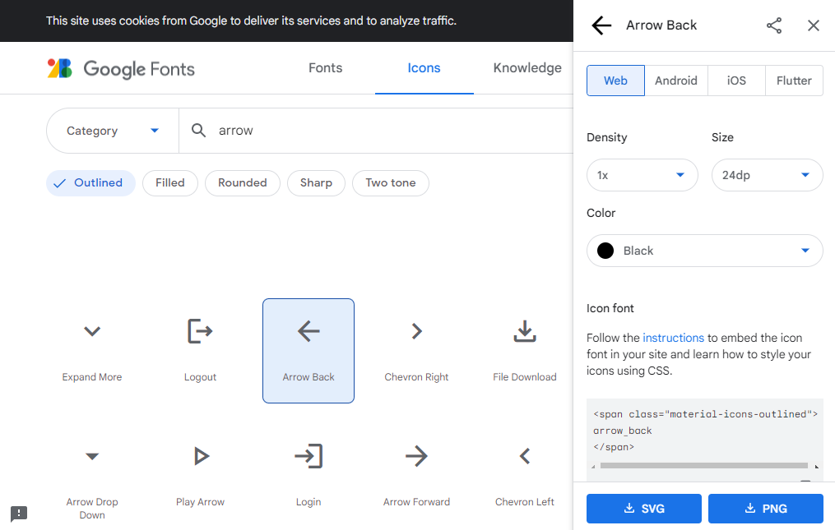Open the Density dropdown
The width and height of the screenshot is (835, 530).
[x=642, y=175]
